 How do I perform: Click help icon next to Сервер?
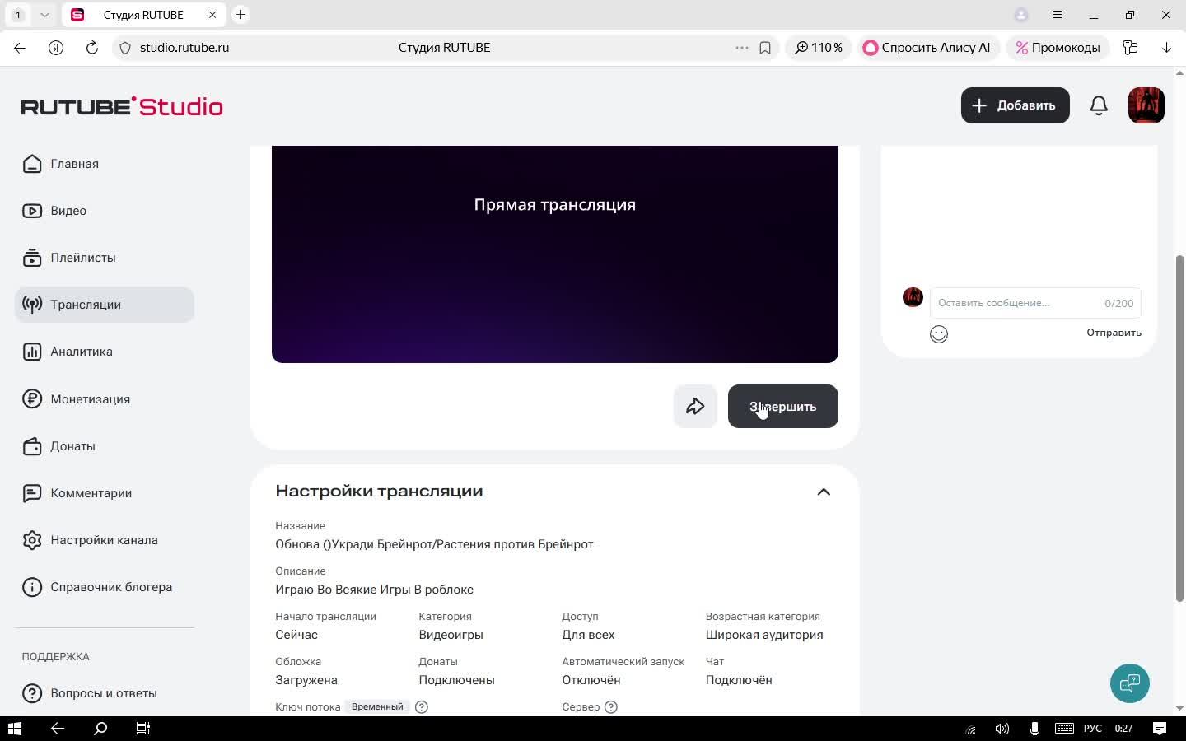(x=611, y=706)
